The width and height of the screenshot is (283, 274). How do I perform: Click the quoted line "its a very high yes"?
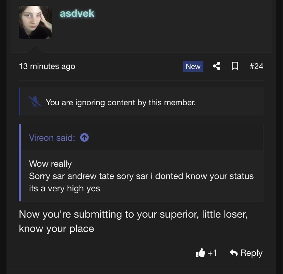pos(64,188)
